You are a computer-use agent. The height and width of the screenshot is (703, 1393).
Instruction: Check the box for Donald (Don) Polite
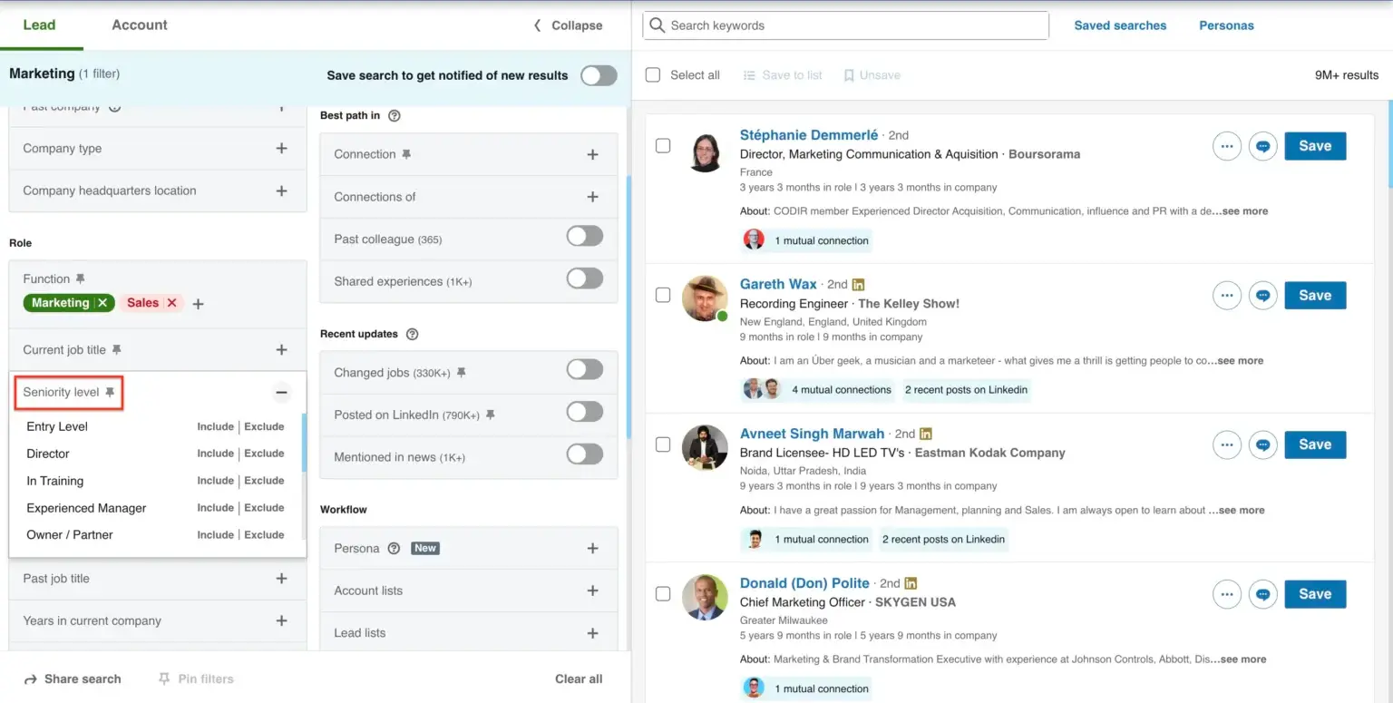(663, 594)
